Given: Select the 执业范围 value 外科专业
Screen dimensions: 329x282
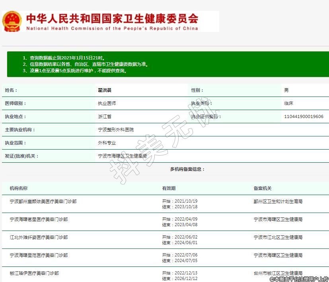Looking at the screenshot, I should point(107,143).
